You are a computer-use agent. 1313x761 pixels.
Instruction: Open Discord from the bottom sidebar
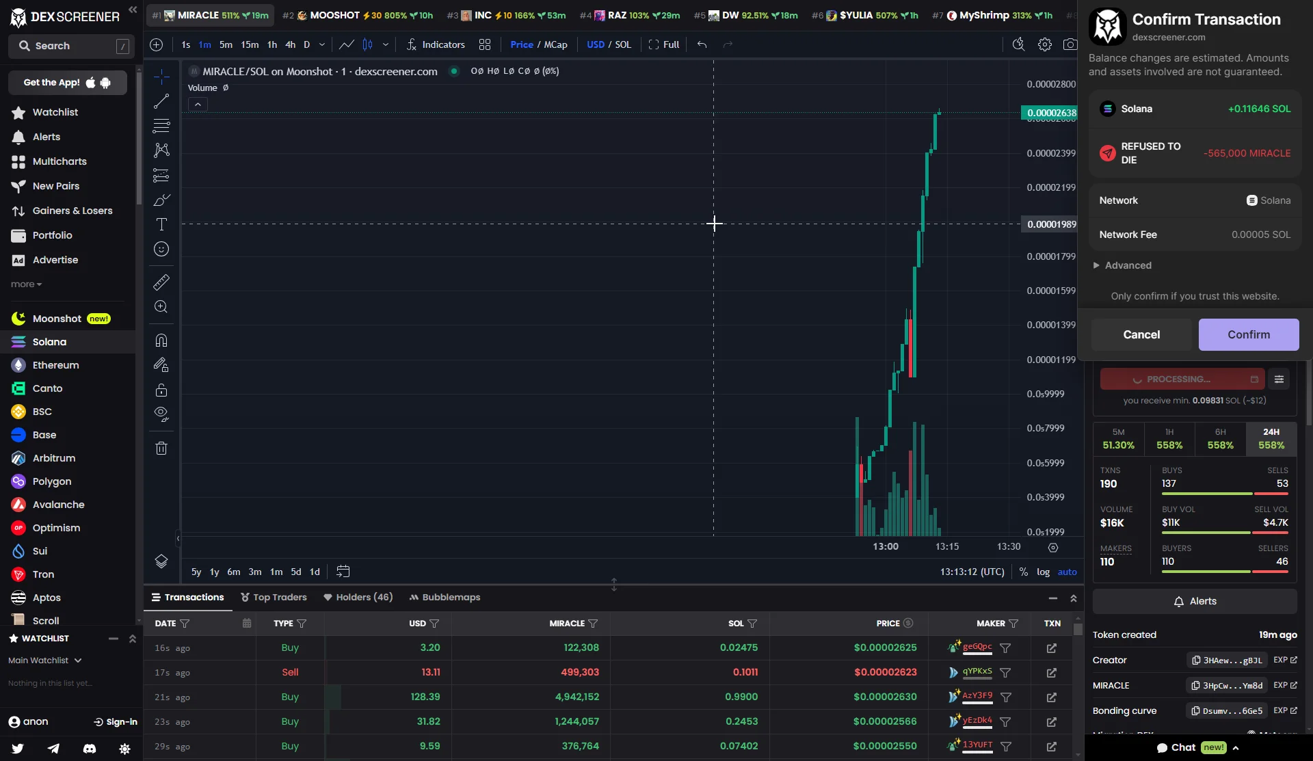coord(89,749)
